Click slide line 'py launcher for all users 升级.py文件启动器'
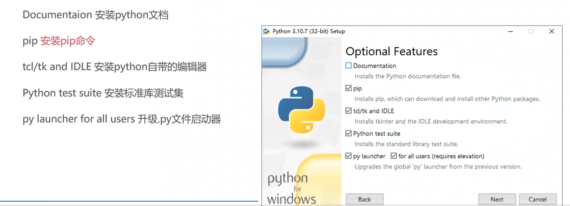Viewport: 570px width, 206px height. (122, 119)
